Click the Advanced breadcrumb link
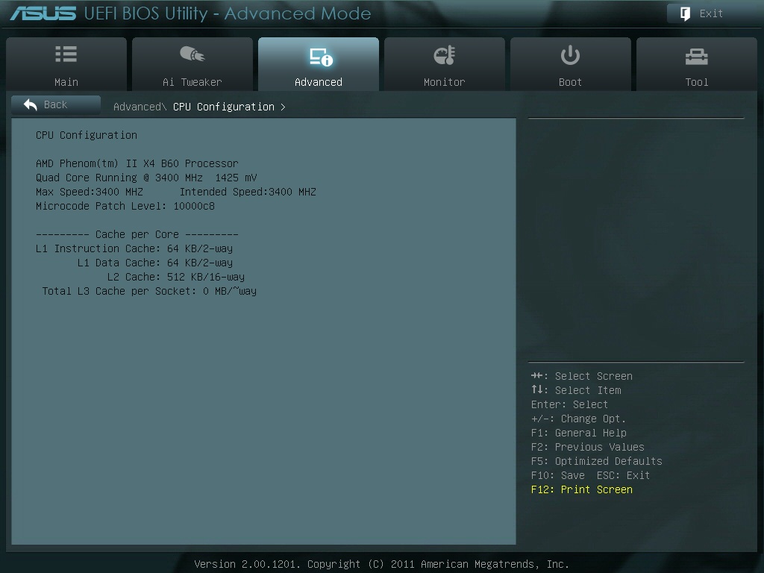The image size is (764, 573). tap(140, 107)
